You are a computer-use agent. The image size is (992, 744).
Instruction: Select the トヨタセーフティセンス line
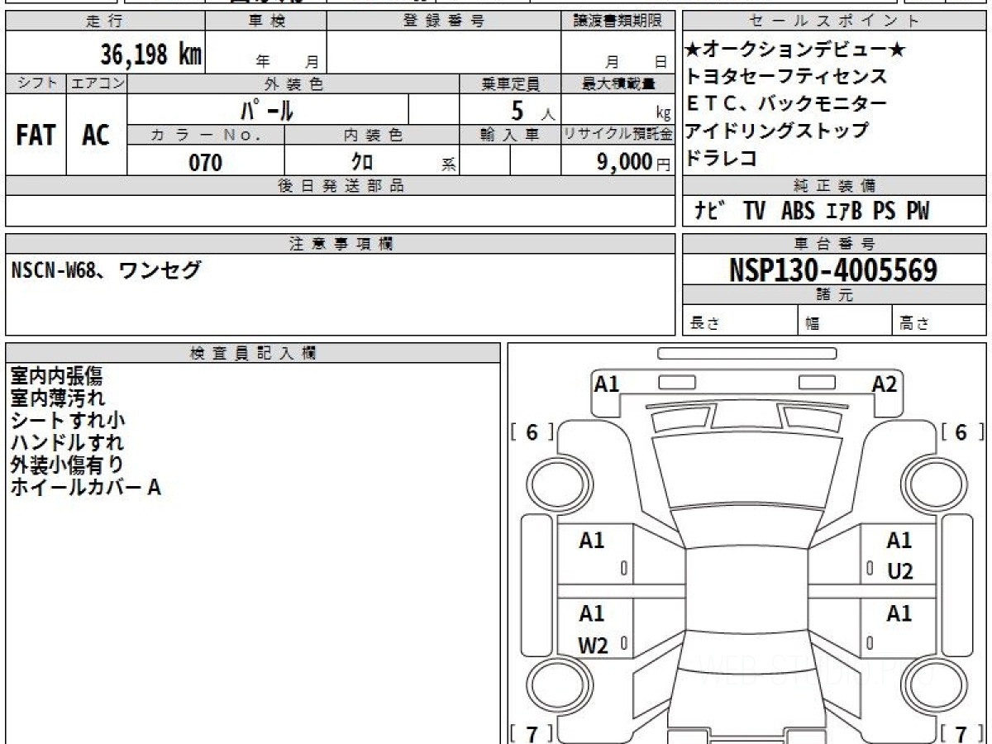[x=786, y=77]
